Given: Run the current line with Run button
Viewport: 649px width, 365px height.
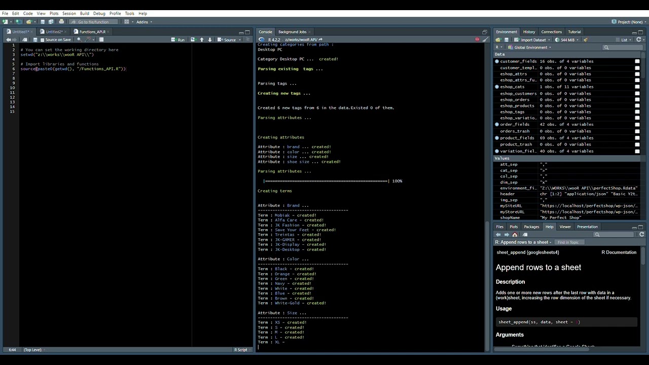Looking at the screenshot, I should [x=178, y=40].
